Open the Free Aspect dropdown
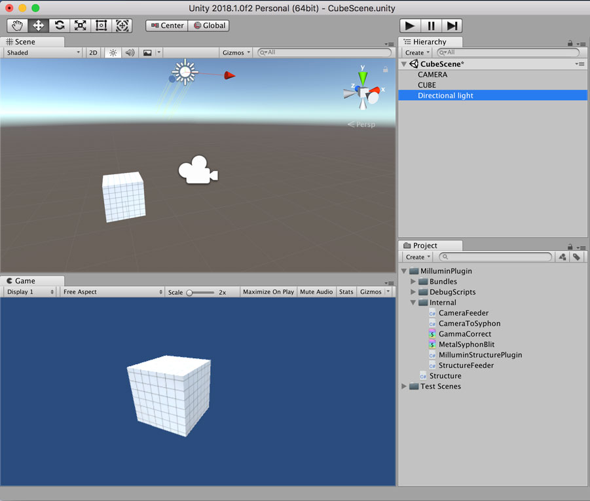The image size is (590, 501). click(112, 292)
